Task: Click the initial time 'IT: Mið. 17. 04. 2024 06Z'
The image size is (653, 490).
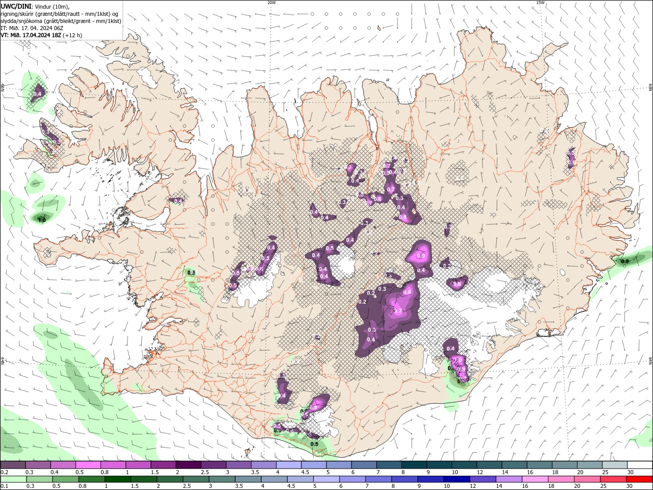Action: click(32, 28)
